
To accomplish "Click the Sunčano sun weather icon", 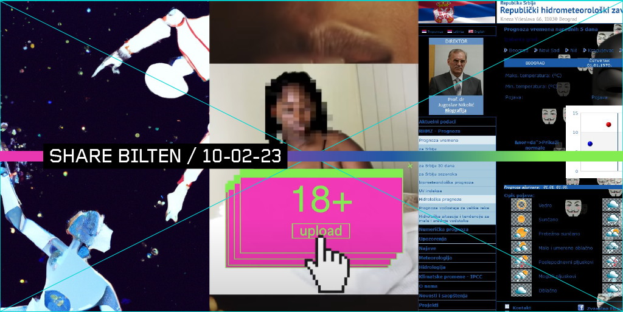I will click(521, 219).
